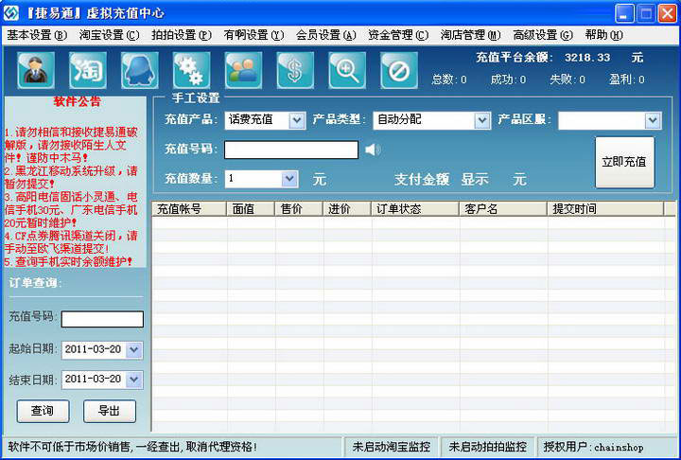Open the magnifier search toolbar icon

click(347, 70)
